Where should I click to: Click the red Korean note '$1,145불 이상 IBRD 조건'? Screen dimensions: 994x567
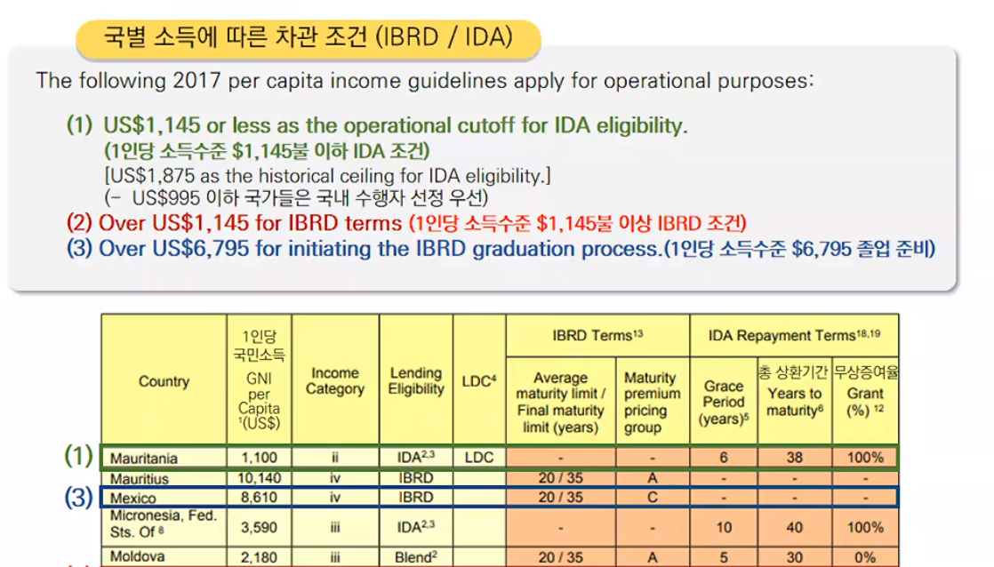tap(578, 223)
